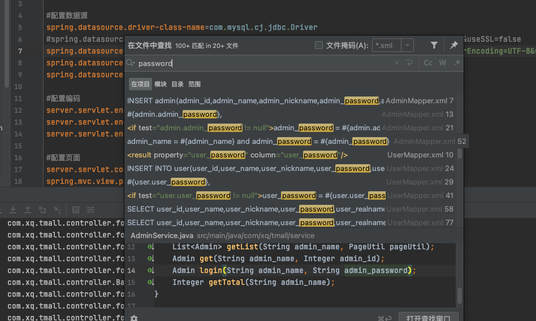The width and height of the screenshot is (536, 321).
Task: Open the settings gear in Find window
Action: [x=134, y=318]
